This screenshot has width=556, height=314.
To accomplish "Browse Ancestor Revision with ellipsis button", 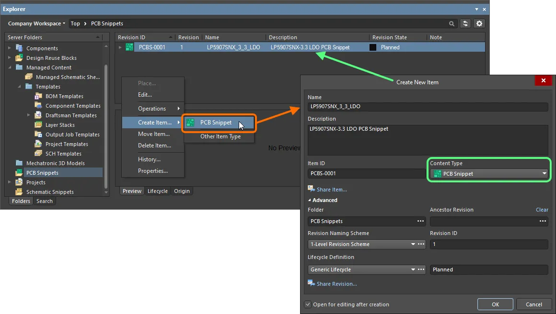I will (543, 221).
